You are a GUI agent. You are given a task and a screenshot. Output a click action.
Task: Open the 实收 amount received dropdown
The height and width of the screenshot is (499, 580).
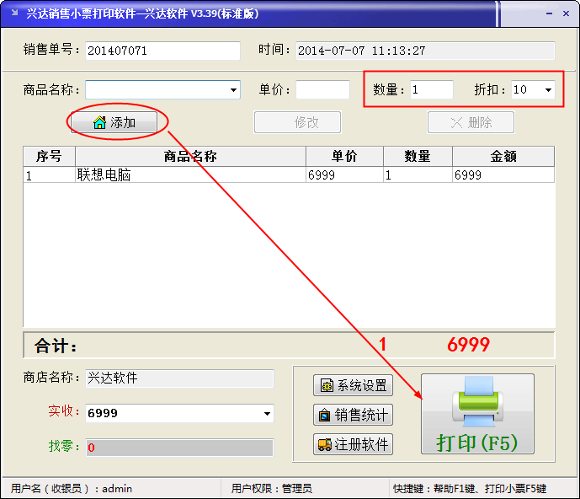pyautogui.click(x=267, y=413)
